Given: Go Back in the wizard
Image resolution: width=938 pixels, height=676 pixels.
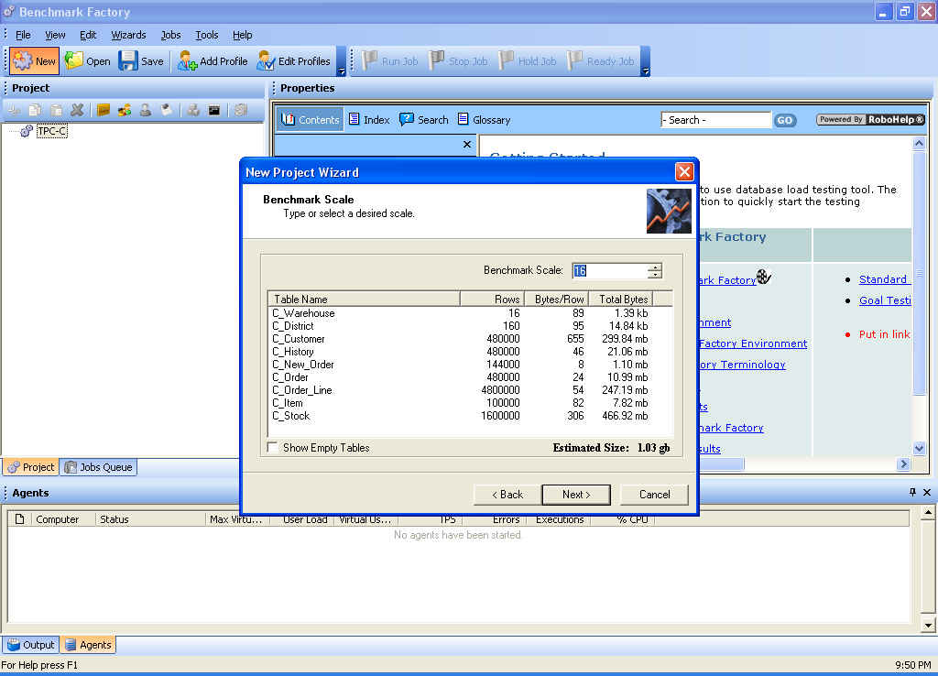Looking at the screenshot, I should click(507, 495).
